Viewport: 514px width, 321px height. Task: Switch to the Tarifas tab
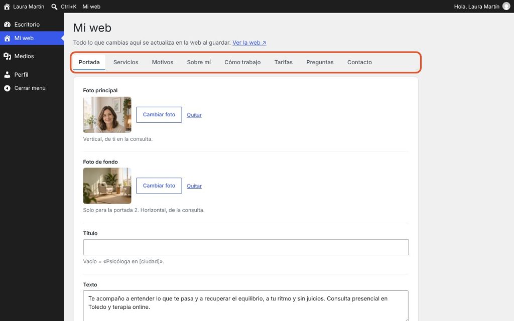[x=284, y=62]
